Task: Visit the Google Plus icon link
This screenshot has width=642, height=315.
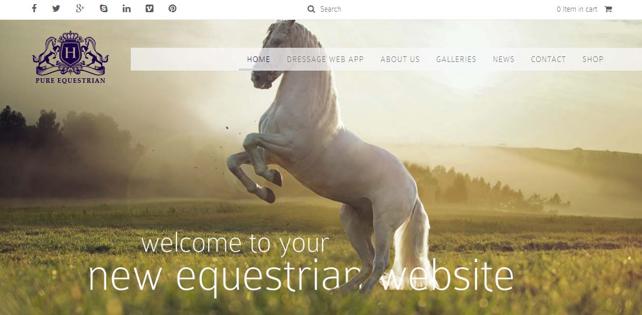Action: (80, 8)
